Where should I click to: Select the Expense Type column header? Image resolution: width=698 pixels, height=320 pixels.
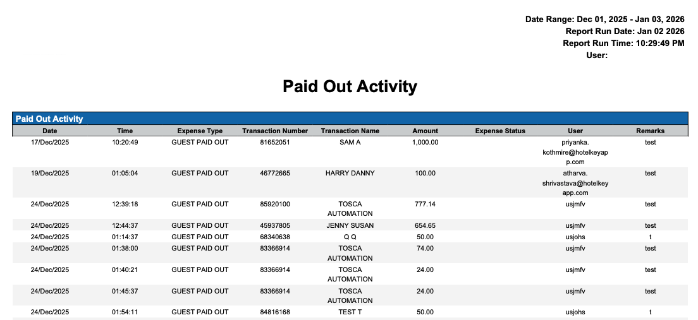click(x=200, y=131)
